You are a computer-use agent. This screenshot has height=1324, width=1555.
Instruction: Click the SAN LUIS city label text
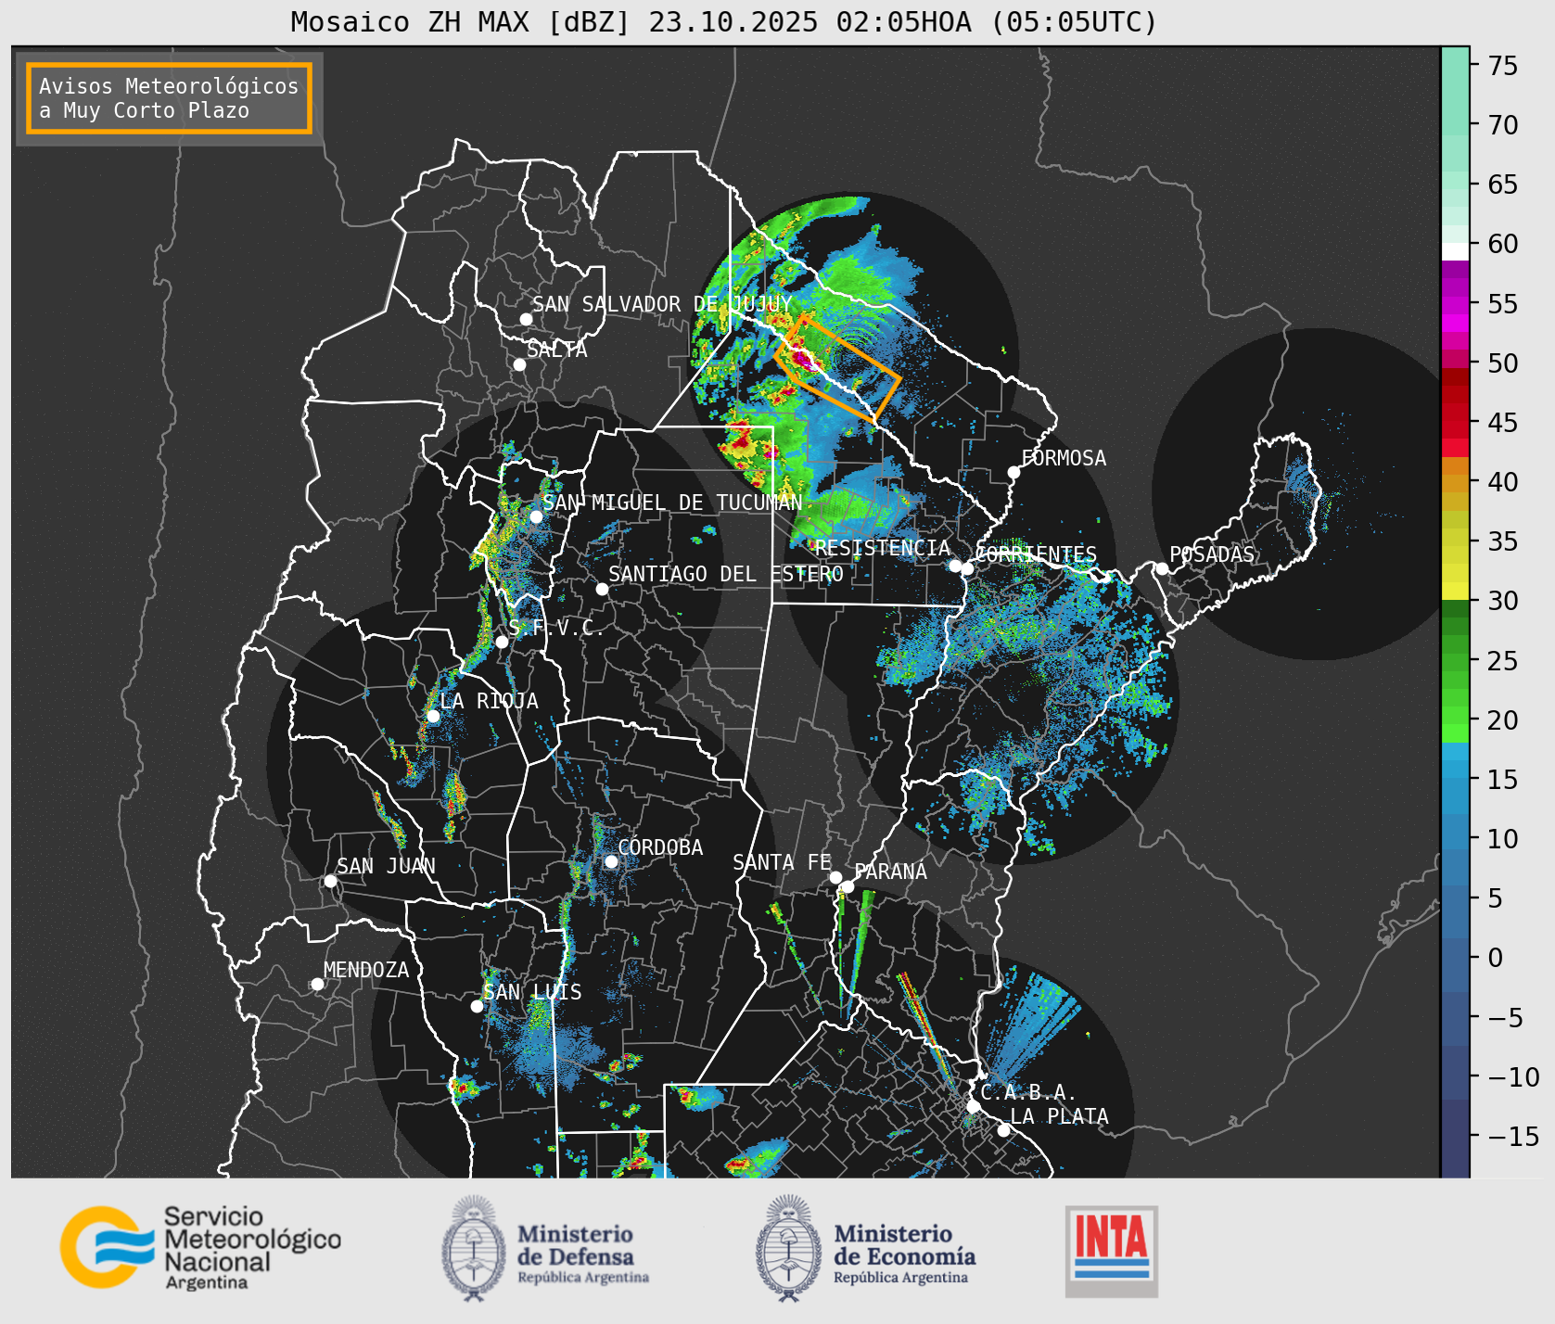[x=533, y=992]
